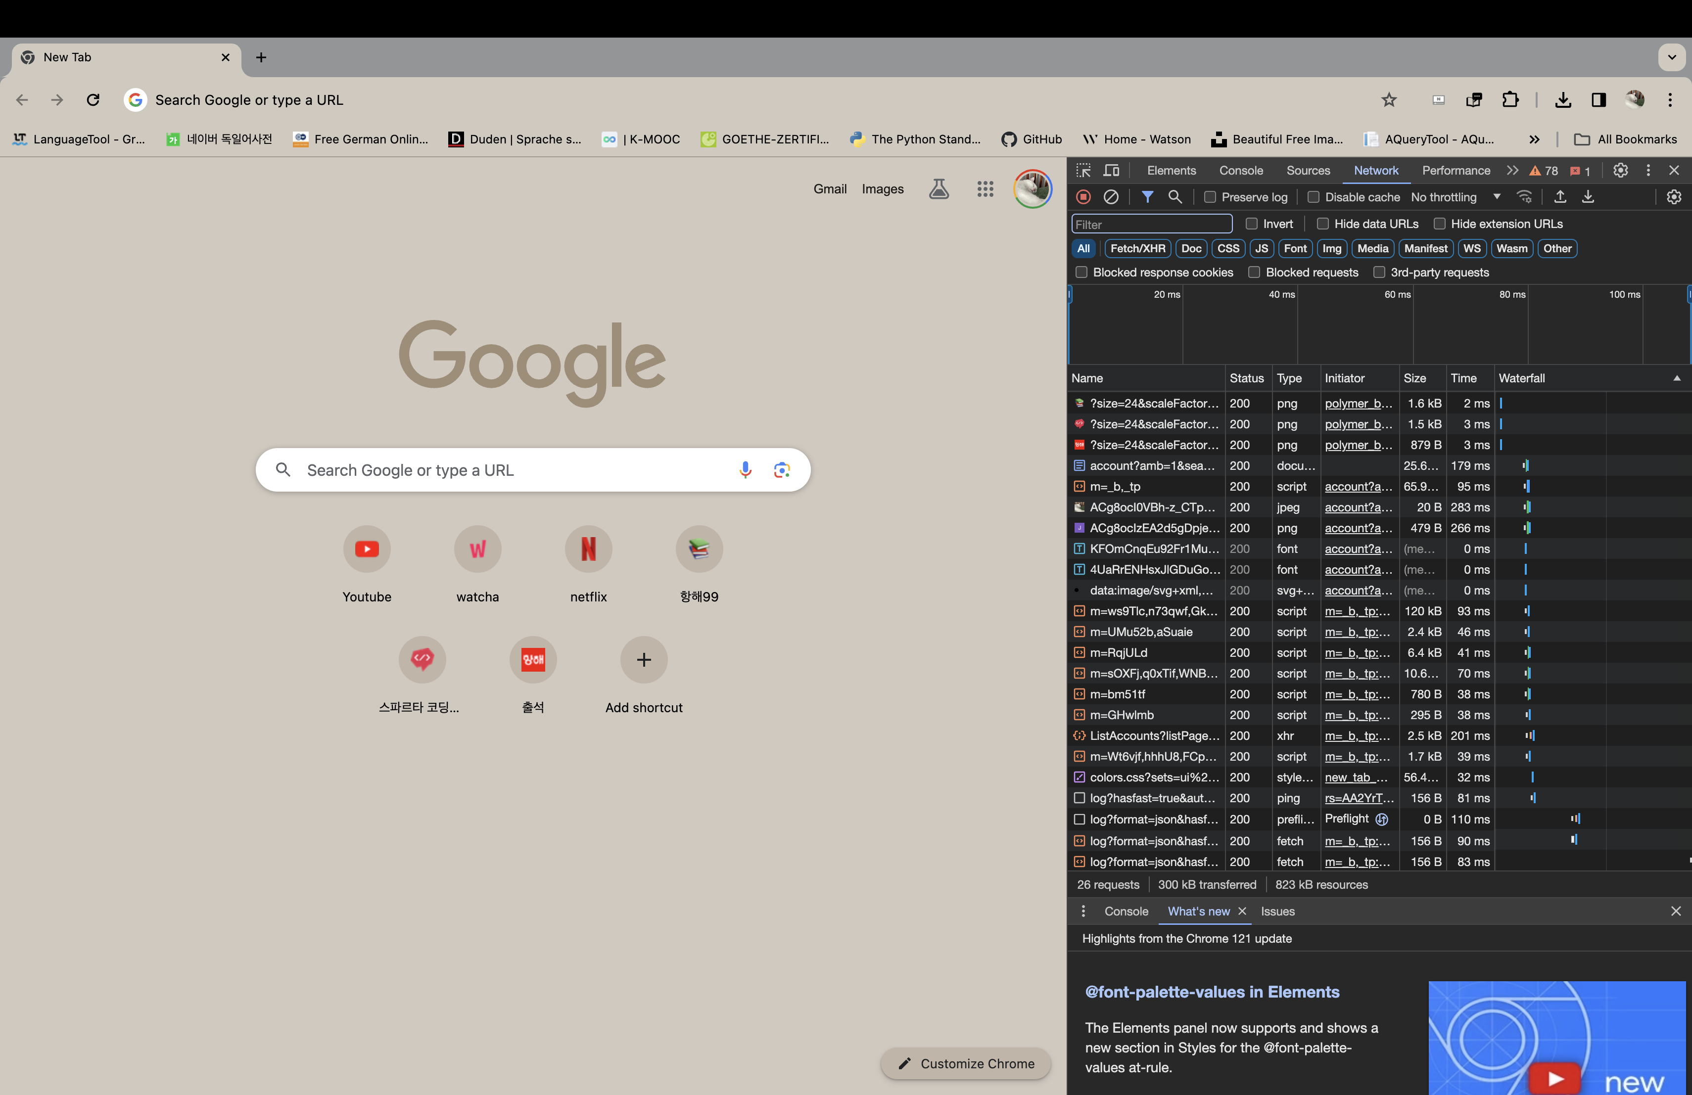Open the Google apps grid icon
This screenshot has width=1692, height=1095.
point(985,189)
